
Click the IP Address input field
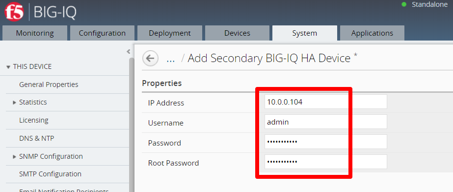[x=325, y=102]
